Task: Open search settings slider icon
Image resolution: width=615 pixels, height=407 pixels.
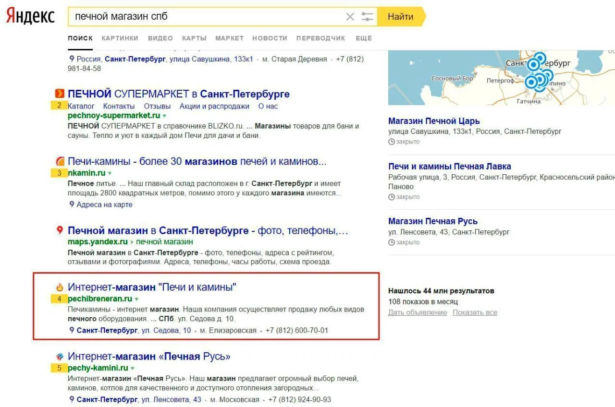Action: [367, 17]
